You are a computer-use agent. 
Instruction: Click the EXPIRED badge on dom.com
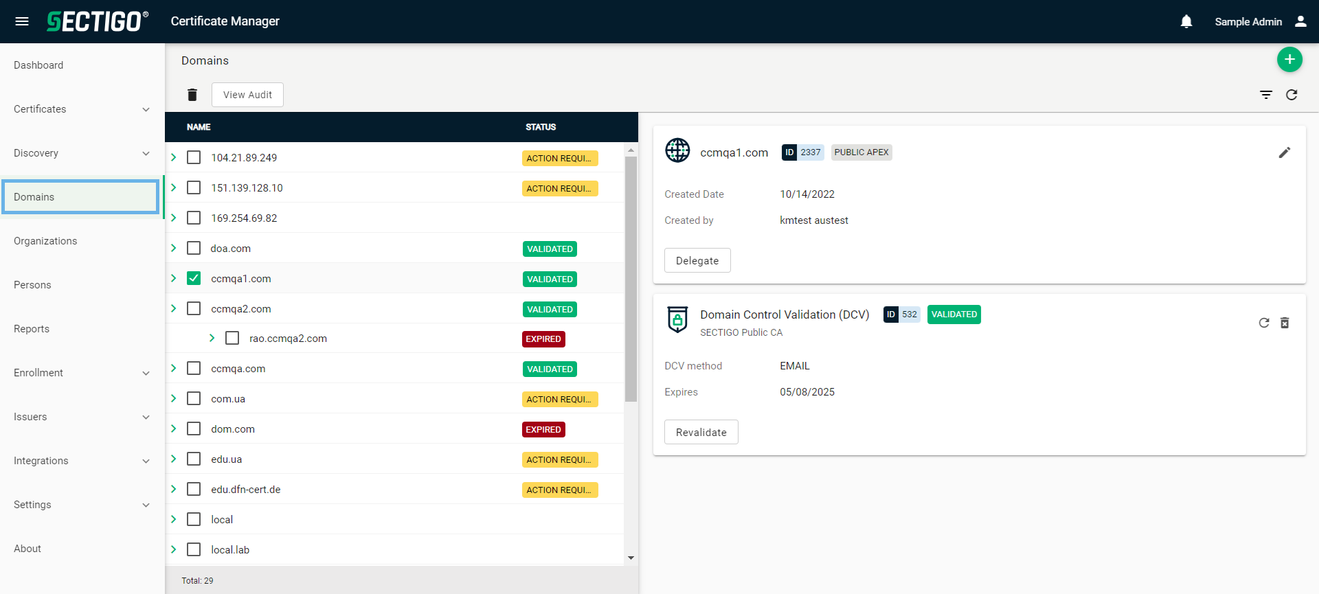click(543, 430)
